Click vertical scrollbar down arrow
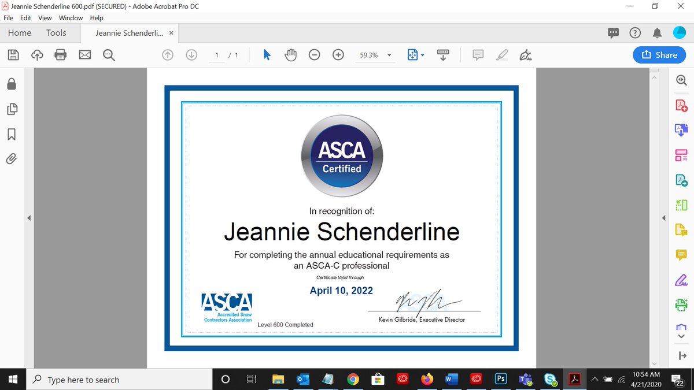Screen dimensions: 694x390 (655, 363)
